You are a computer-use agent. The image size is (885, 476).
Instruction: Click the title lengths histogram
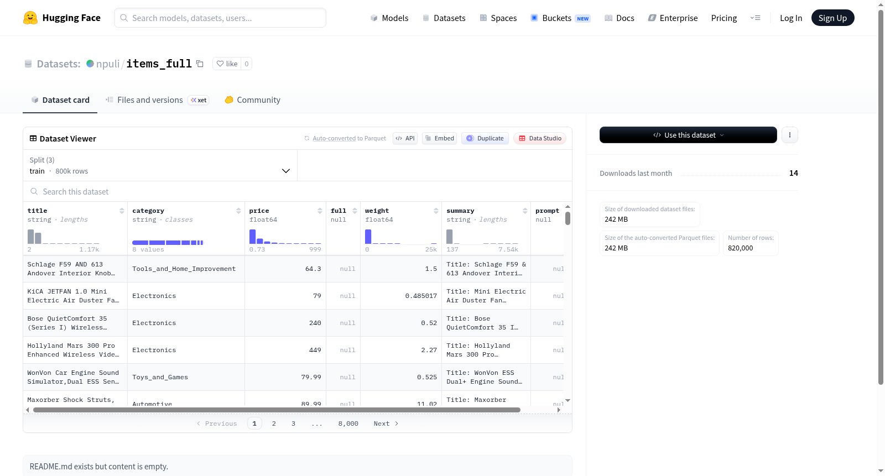coord(64,236)
